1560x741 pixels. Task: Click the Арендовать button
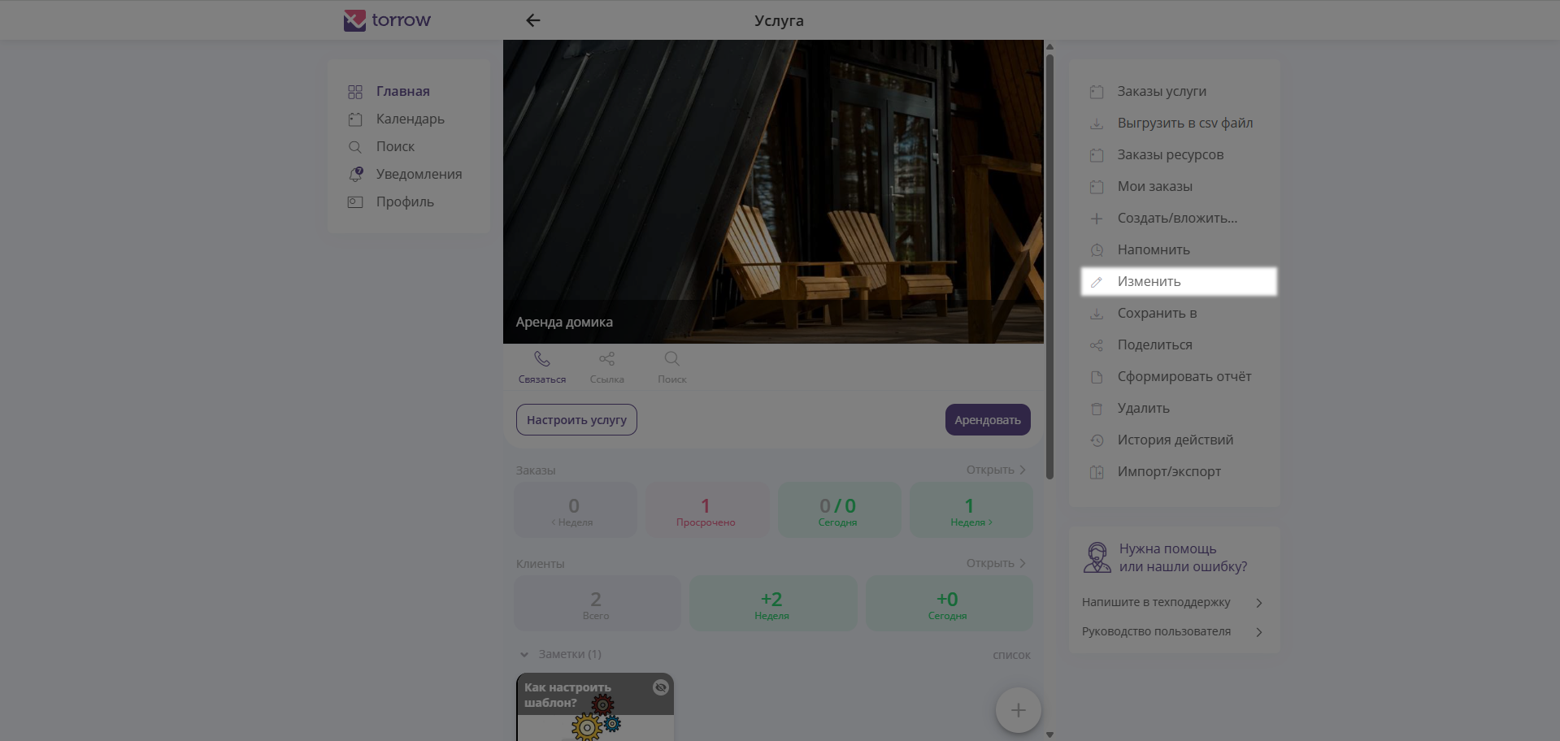pos(988,420)
